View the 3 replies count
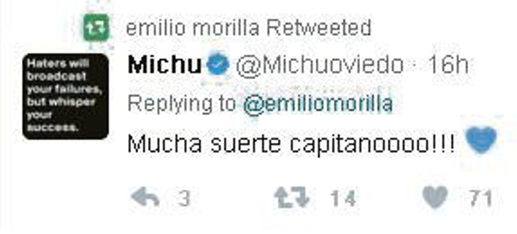 [x=184, y=199]
